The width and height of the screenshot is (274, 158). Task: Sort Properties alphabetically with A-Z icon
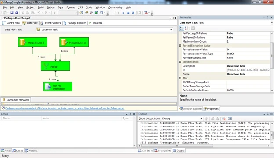(187, 28)
